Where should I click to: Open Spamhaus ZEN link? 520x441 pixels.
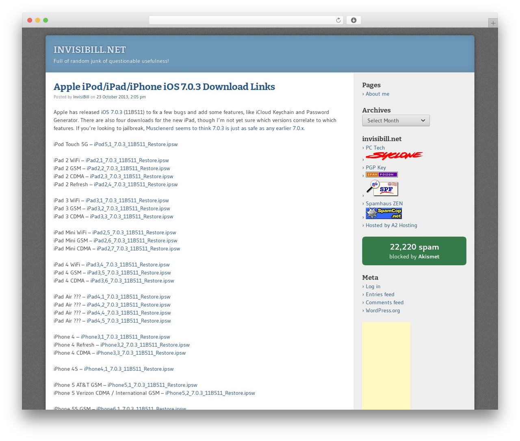(x=384, y=204)
